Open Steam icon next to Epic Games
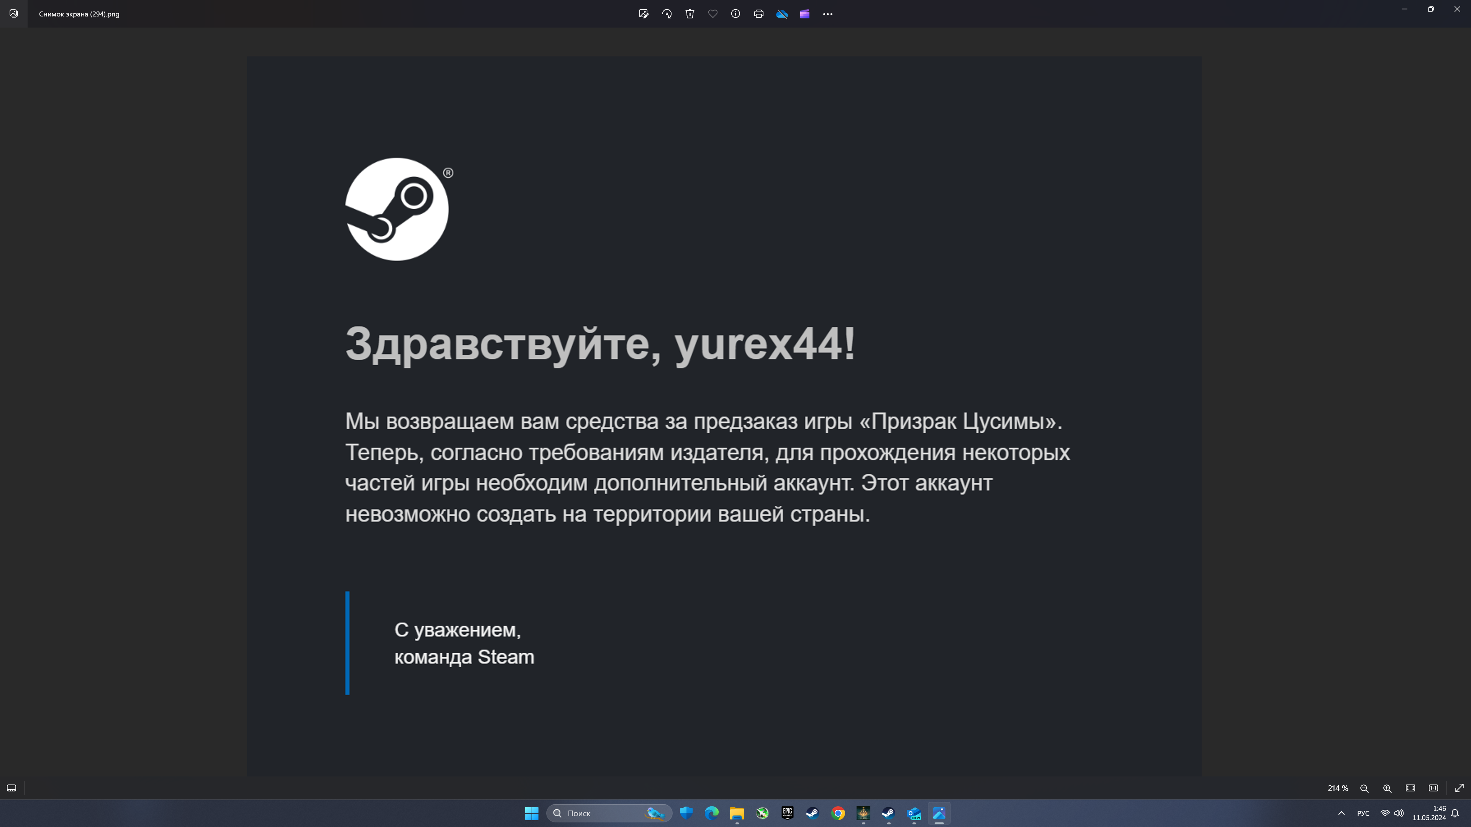Image resolution: width=1471 pixels, height=827 pixels. (x=812, y=813)
